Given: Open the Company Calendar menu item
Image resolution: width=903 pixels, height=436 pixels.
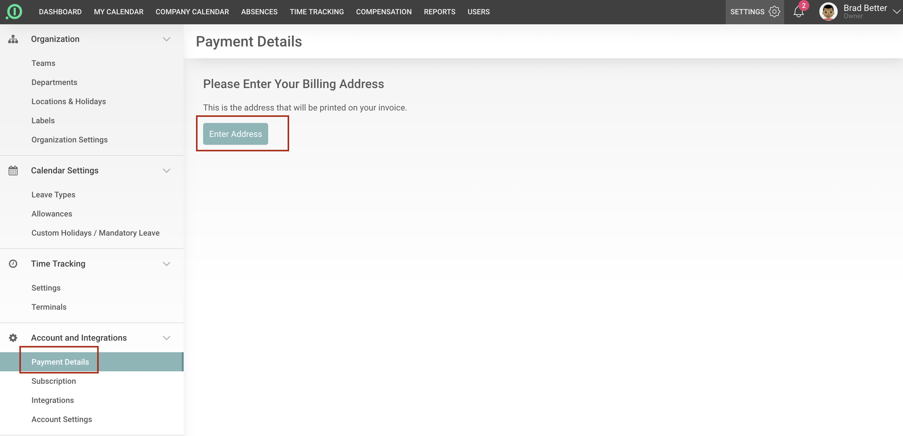Looking at the screenshot, I should pyautogui.click(x=192, y=12).
